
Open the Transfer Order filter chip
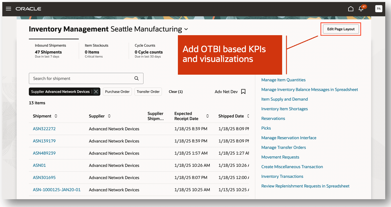click(x=148, y=92)
